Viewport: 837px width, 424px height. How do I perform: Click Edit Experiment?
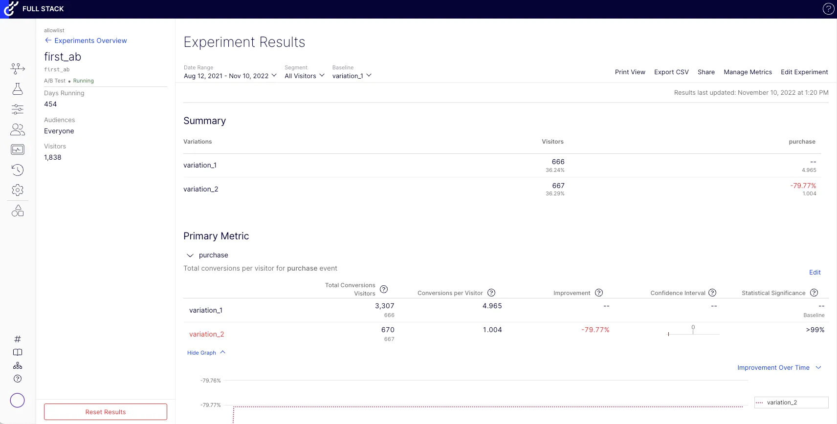pyautogui.click(x=804, y=72)
